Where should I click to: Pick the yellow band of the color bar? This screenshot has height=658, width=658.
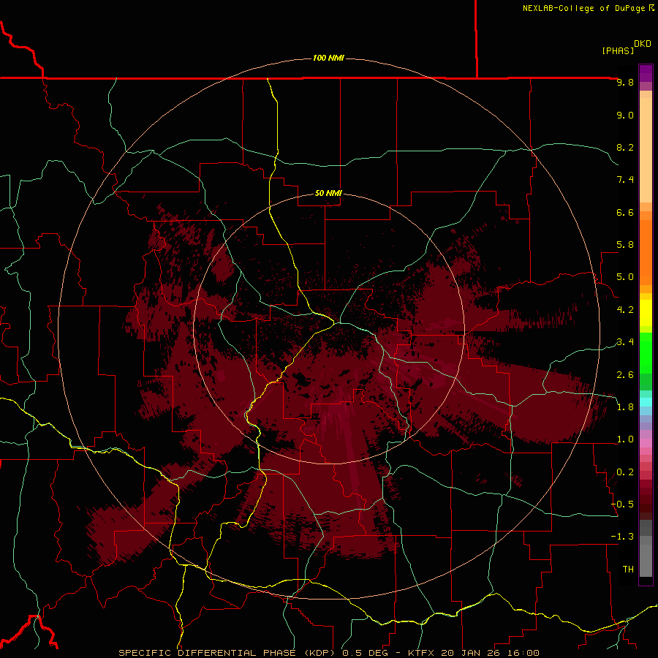[646, 313]
